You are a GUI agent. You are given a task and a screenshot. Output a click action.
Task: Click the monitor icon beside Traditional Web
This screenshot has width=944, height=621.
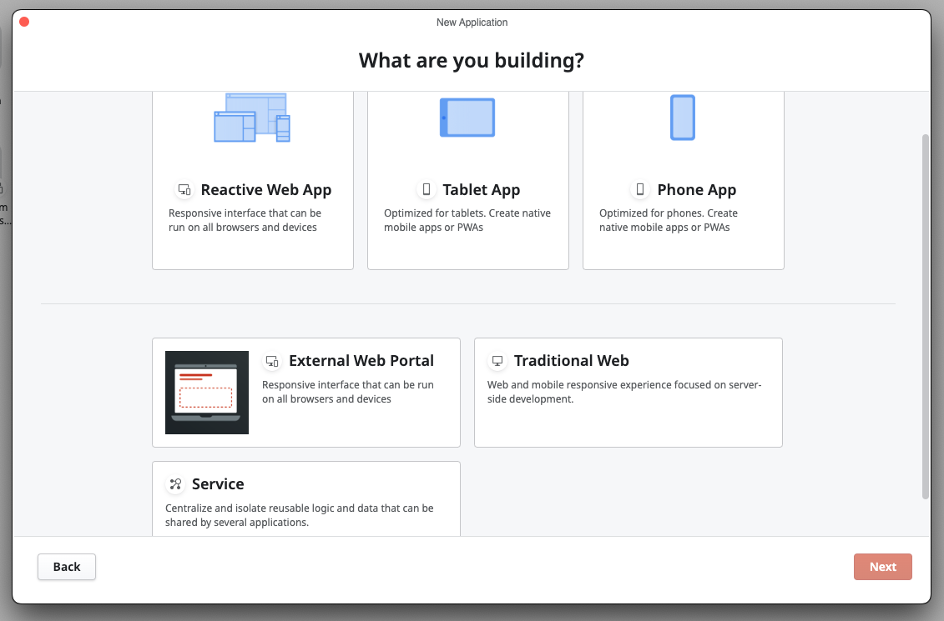click(497, 361)
